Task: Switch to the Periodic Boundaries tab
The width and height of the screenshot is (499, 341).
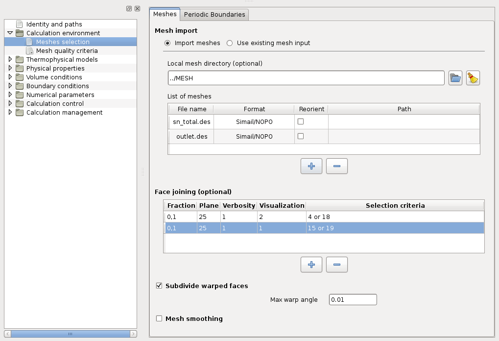Action: 214,15
